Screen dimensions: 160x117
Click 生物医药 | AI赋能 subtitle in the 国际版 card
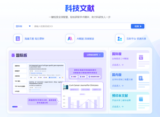coord(120,59)
